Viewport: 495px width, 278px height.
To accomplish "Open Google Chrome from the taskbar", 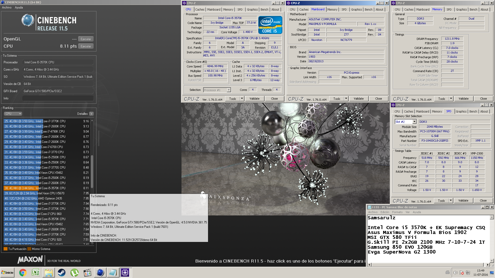I will coord(23,273).
